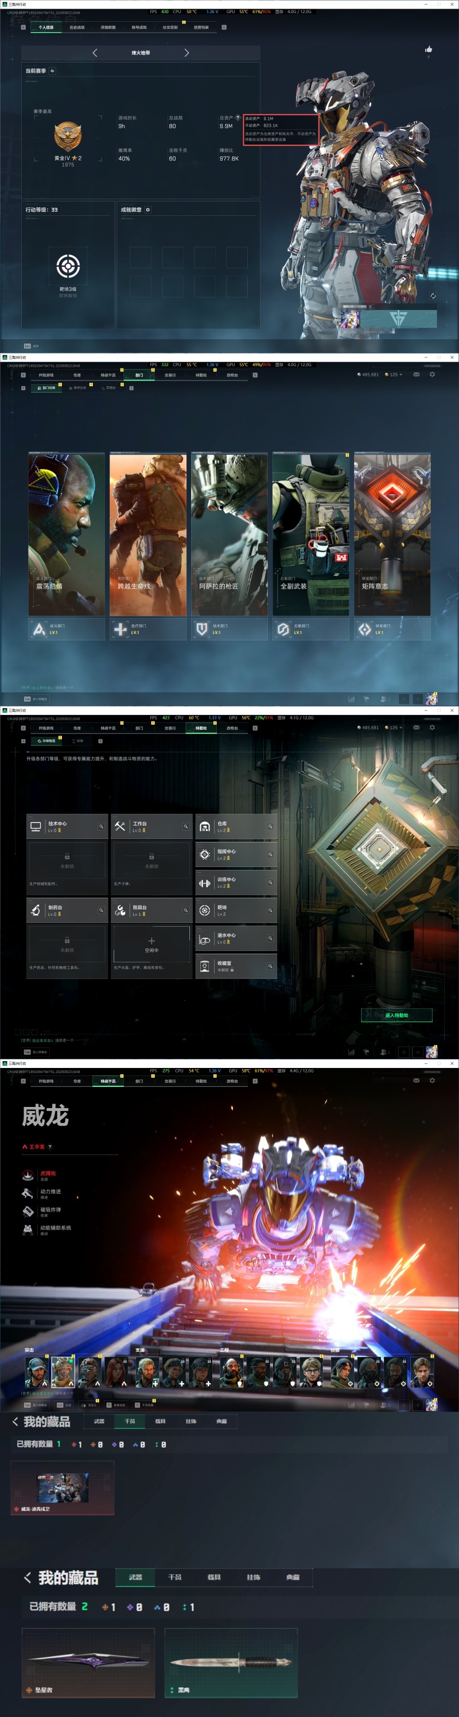459x1717 pixels.
Task: Go to next season with right arrow
Action: [x=186, y=53]
